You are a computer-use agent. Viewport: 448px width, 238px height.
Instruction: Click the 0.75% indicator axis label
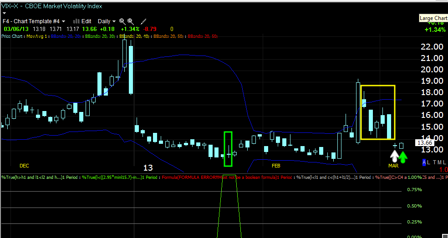click(414, 190)
